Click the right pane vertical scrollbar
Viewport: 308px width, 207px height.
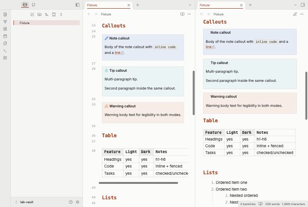(x=306, y=96)
